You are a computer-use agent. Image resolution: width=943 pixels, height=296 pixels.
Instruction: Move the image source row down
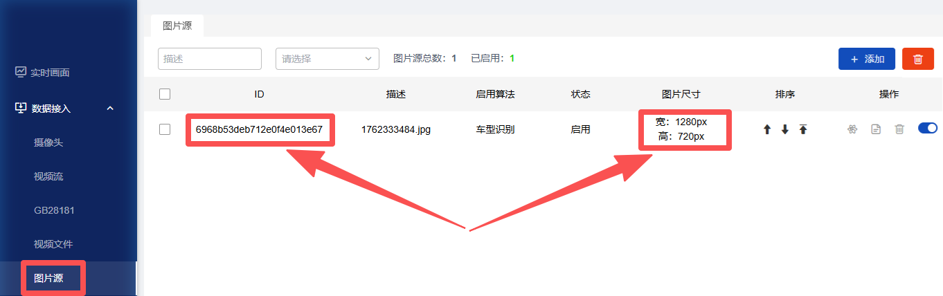[785, 129]
